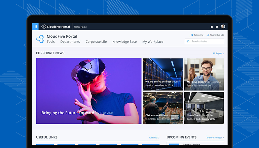Expand All Links in Useful Links
259x148 pixels.
[x=154, y=137]
